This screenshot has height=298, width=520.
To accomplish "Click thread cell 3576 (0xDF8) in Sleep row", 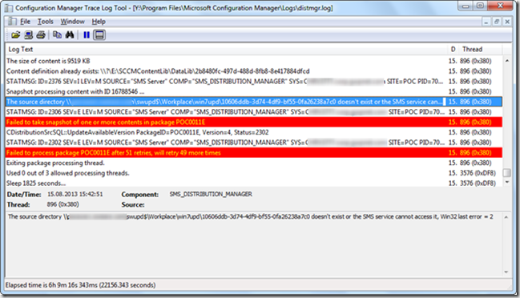I will 478,183.
